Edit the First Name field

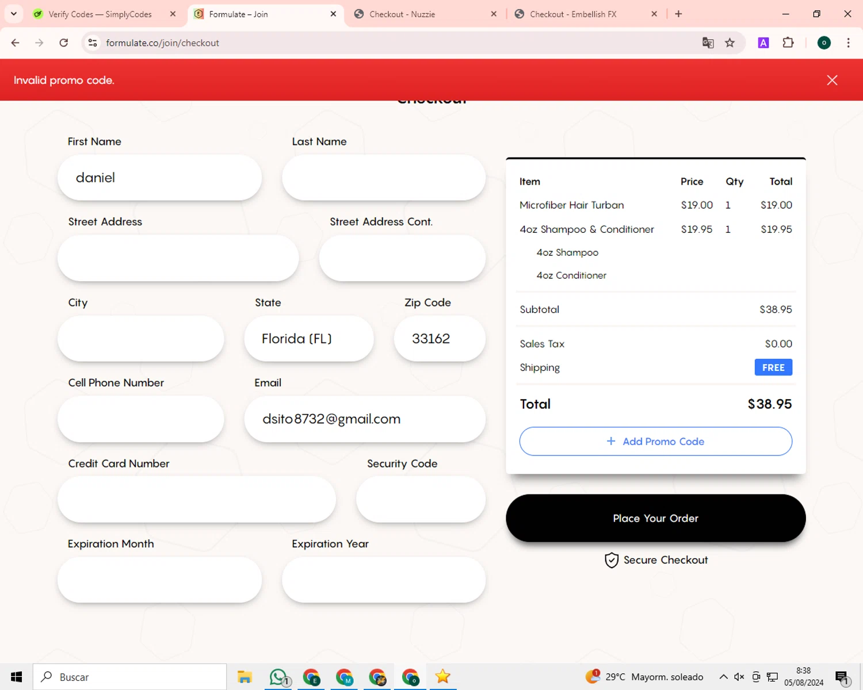[159, 178]
